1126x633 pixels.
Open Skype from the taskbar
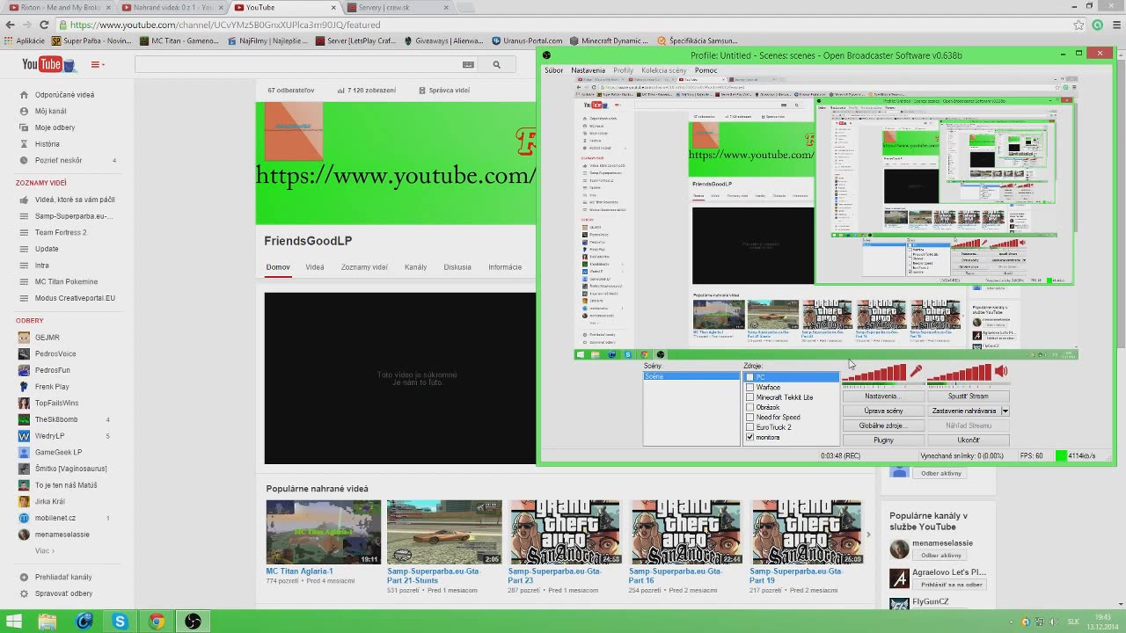pyautogui.click(x=121, y=622)
